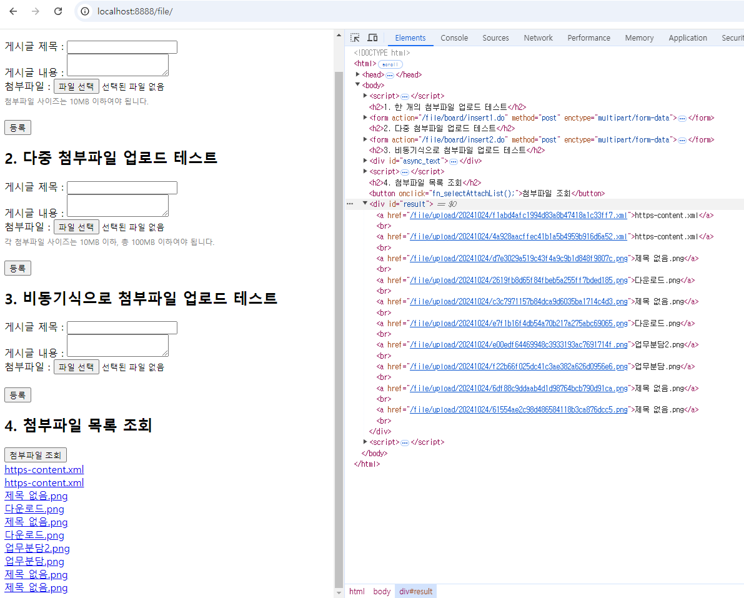744x598 pixels.
Task: Click scroll badge next to html tag
Action: [390, 64]
